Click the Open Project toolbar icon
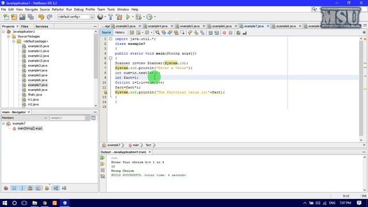The image size is (368, 207). (x=22, y=17)
